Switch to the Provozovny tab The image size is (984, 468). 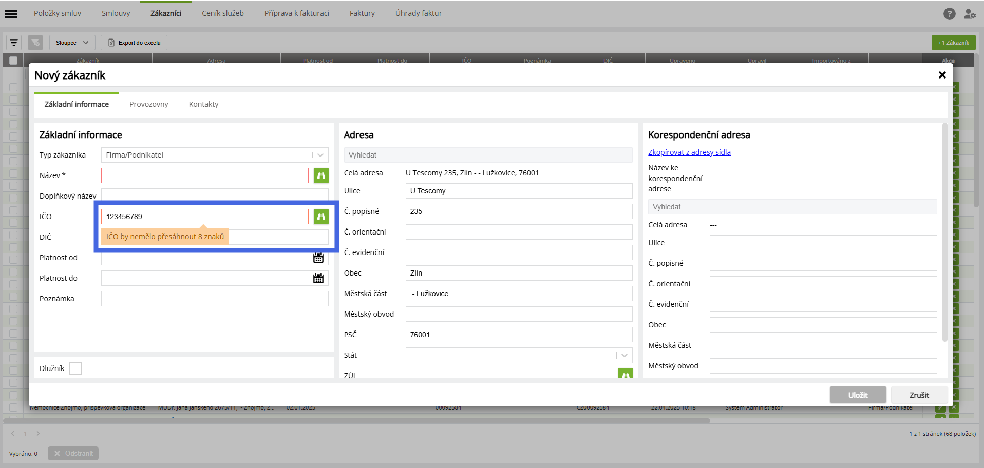point(148,104)
